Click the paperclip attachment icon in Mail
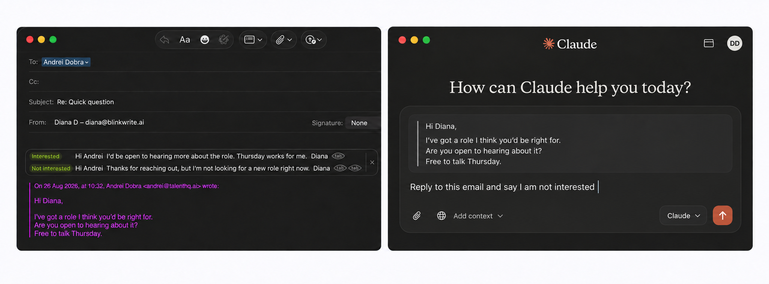This screenshot has width=769, height=284. (280, 39)
